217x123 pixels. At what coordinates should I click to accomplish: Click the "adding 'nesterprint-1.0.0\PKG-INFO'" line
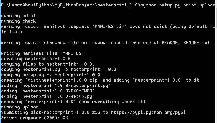(48, 91)
